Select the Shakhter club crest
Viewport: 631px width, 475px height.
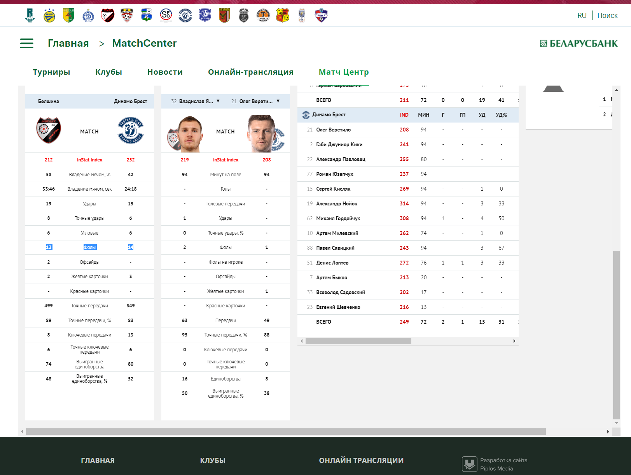(127, 16)
